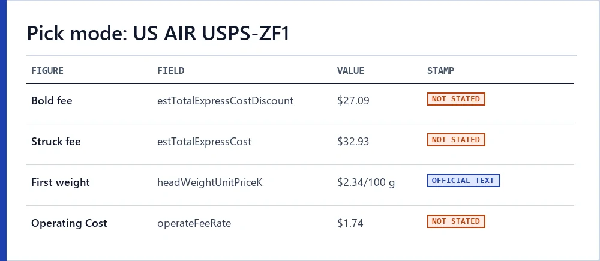This screenshot has height=261, width=600.
Task: Click the OFFICIAL TEXT stamp badge
Action: pyautogui.click(x=463, y=181)
